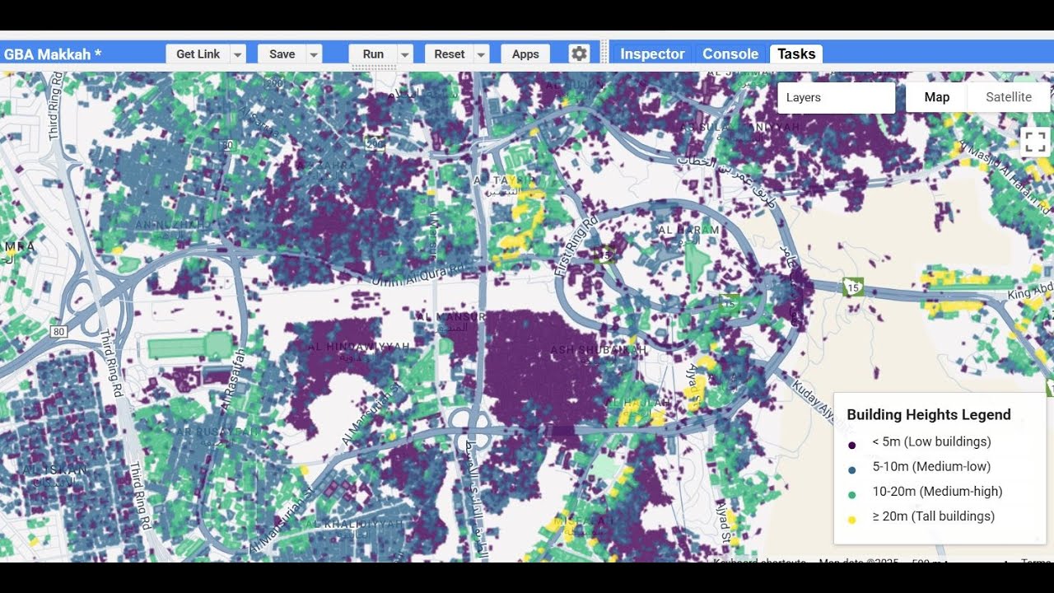Open the Layers panel on map
The width and height of the screenshot is (1054, 593).
pos(836,97)
